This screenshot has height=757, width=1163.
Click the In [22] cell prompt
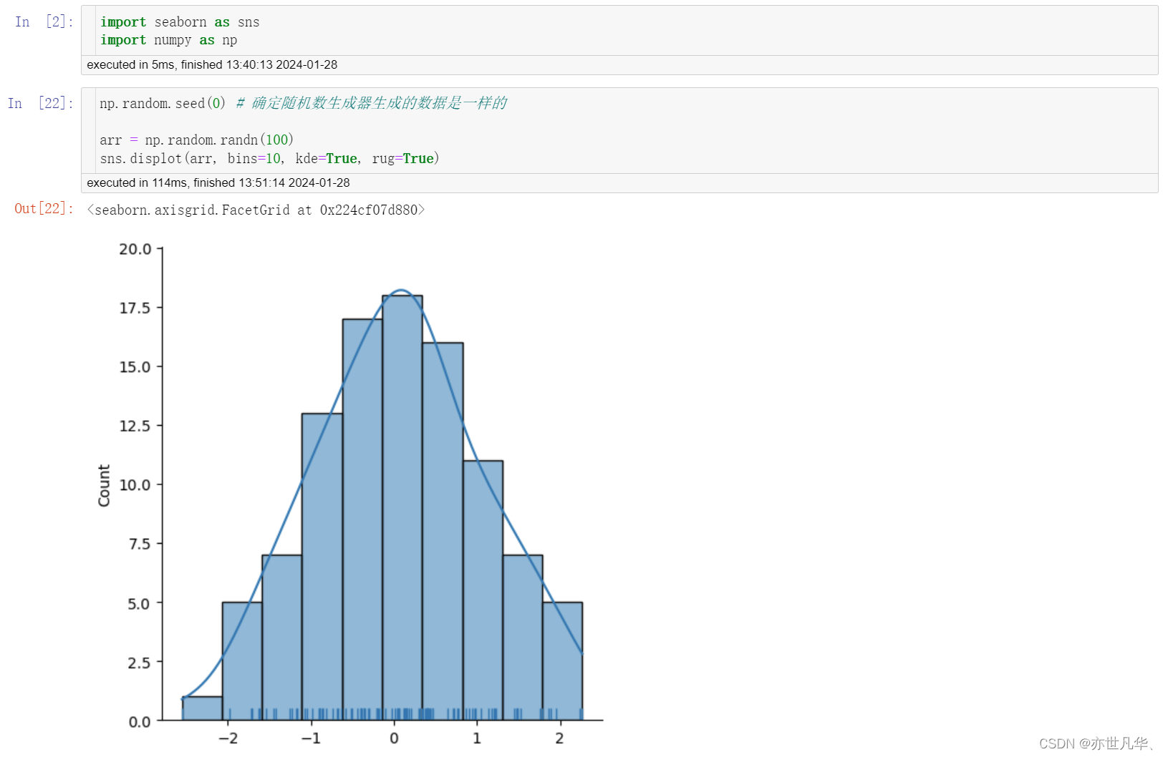pos(41,103)
